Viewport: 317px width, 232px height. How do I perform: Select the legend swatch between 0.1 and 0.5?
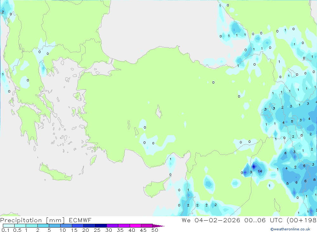9,226
